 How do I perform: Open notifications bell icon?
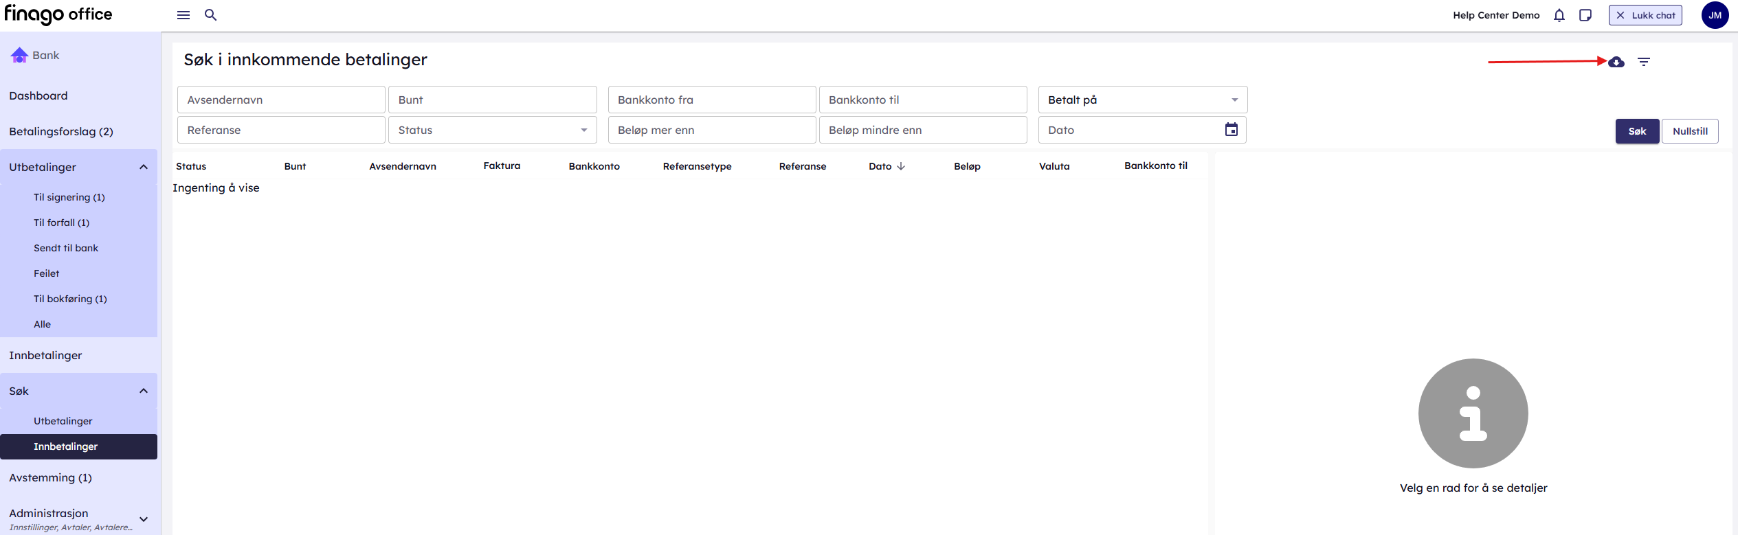1559,15
